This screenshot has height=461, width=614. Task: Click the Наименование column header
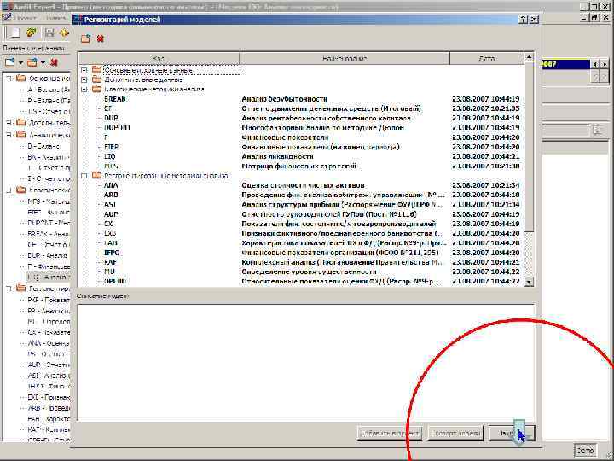(345, 58)
